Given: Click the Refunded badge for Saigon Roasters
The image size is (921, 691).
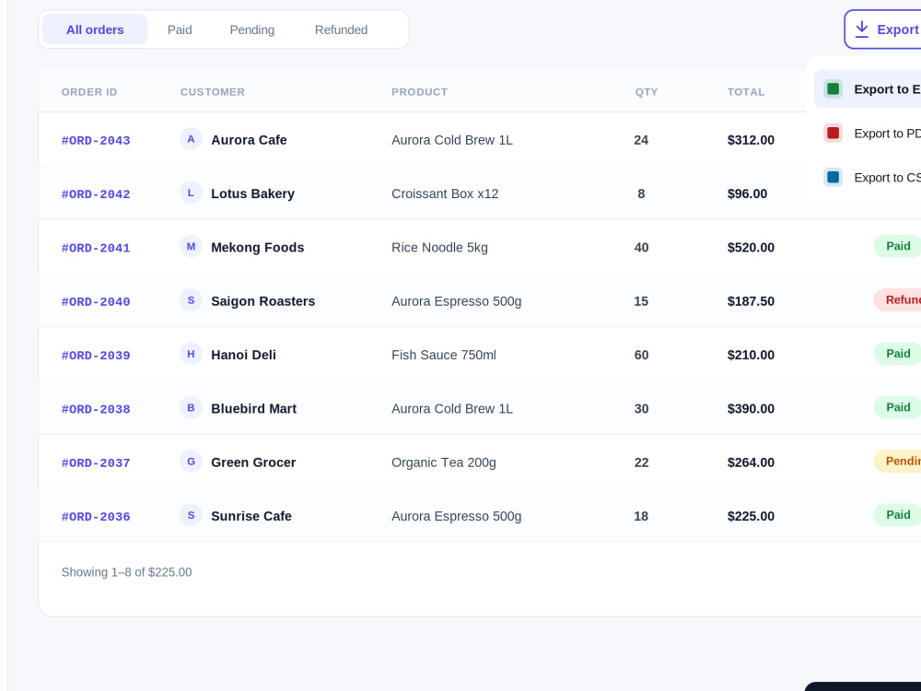Looking at the screenshot, I should [897, 299].
